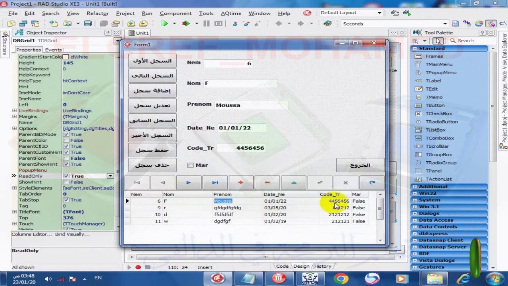Toggle the ReadOnly property checkbox
Viewport: 508px width, 286px height.
(66, 176)
